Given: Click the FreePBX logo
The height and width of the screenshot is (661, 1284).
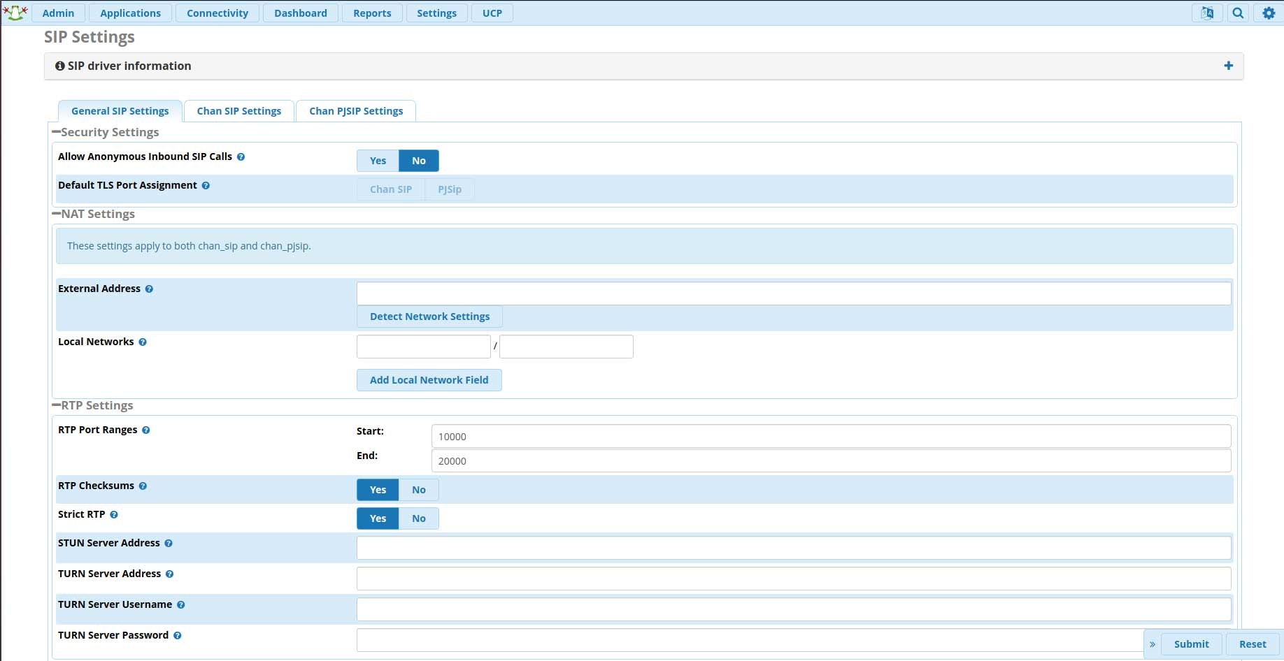Looking at the screenshot, I should coord(15,12).
